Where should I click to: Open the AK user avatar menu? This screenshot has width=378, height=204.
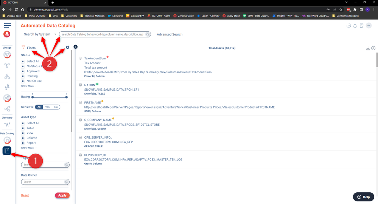(369, 26)
